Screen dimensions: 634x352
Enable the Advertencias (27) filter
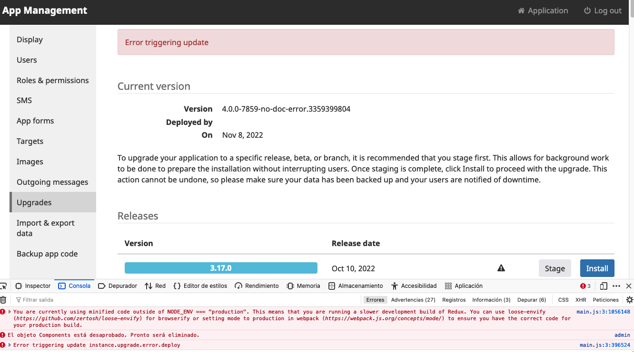(413, 300)
